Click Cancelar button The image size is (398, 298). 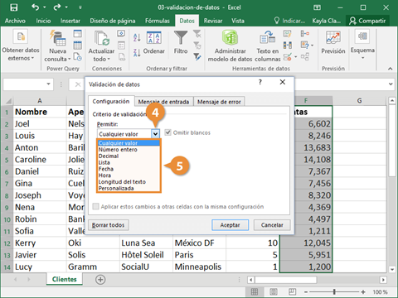(x=272, y=225)
